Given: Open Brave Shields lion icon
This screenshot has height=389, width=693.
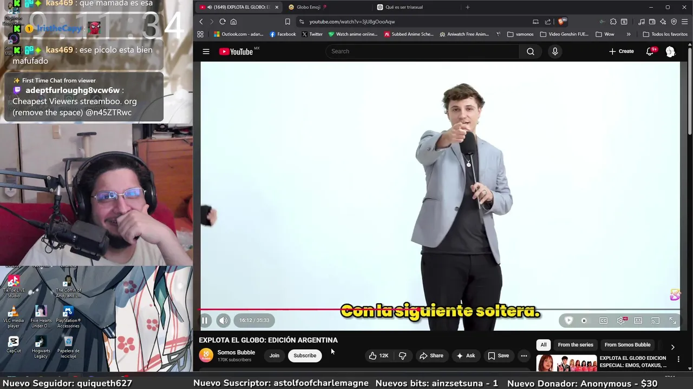Looking at the screenshot, I should coord(561,22).
